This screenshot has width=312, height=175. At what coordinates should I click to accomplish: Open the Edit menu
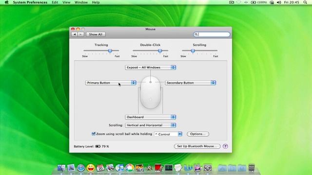55,2
